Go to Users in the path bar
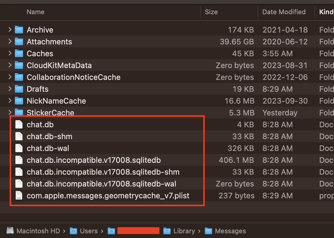Viewport: 334px width, 238px height. [x=89, y=231]
